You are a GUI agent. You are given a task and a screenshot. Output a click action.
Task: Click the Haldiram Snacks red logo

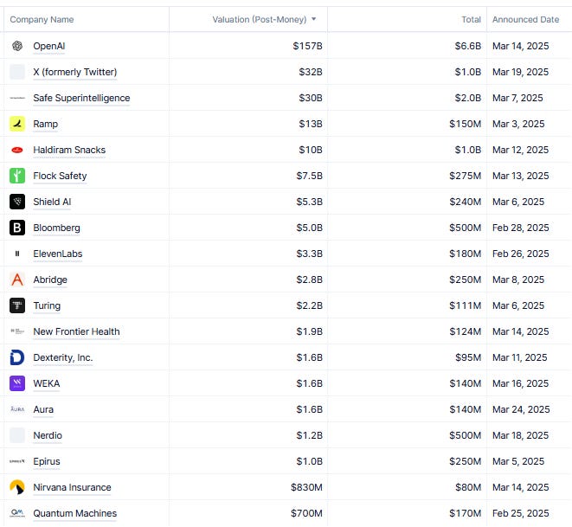pyautogui.click(x=17, y=150)
